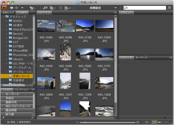This screenshot has height=125, width=174.
Task: Switch to the お気に入り tab
Action: [8, 12]
